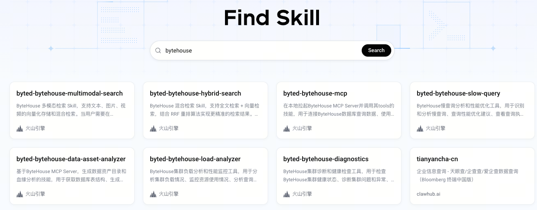Click the search field containing bytehouse
Viewport: 537px width, 210px height.
[x=272, y=50]
